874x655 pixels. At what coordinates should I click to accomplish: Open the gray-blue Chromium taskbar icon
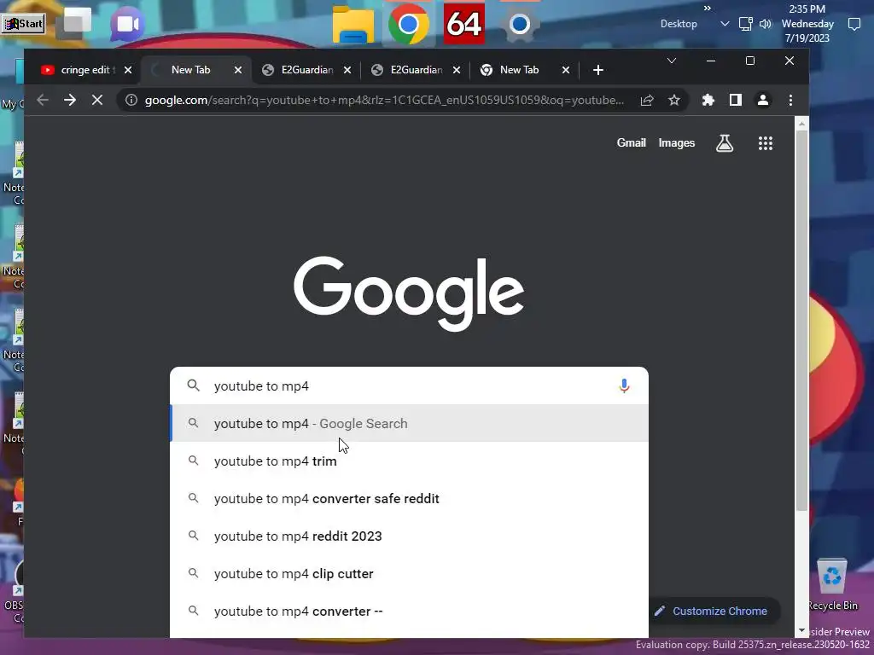[x=519, y=24]
